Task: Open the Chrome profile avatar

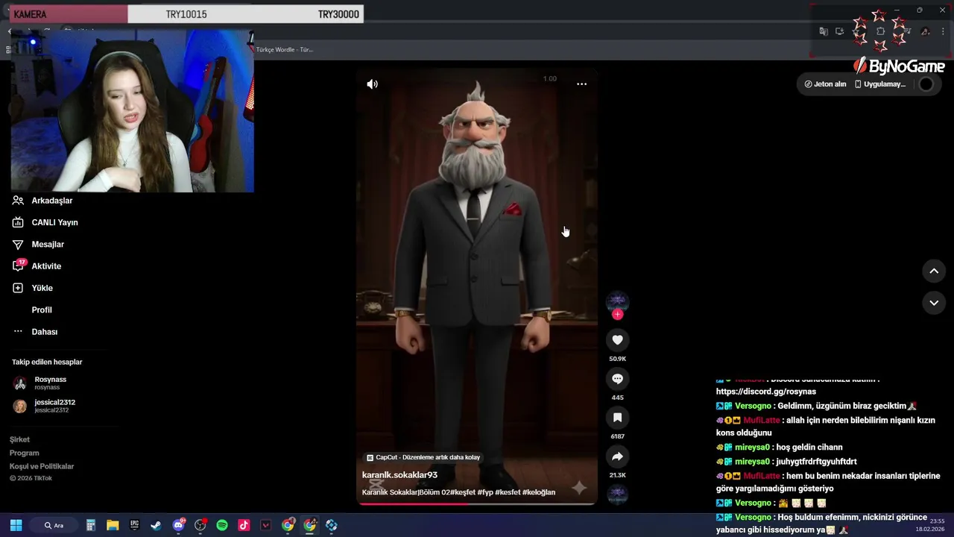Action: (925, 31)
